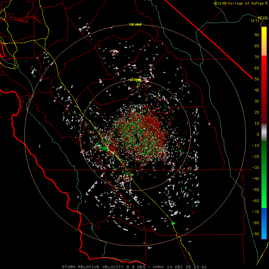
Task: Click the positive 70 knot scale label
Action: (257, 57)
